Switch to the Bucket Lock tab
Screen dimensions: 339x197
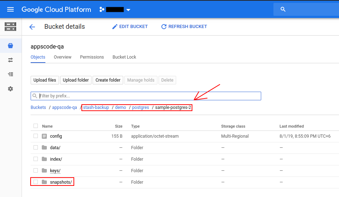click(x=124, y=57)
